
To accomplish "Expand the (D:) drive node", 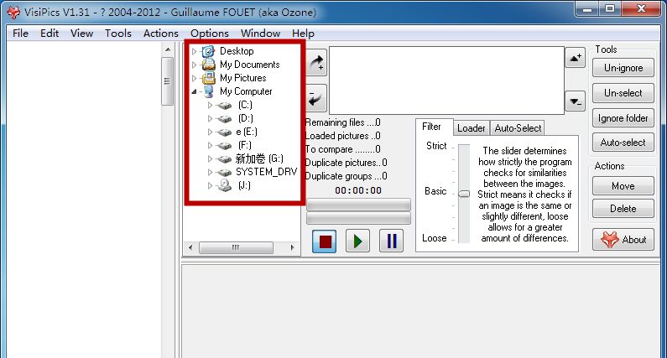I will point(210,118).
